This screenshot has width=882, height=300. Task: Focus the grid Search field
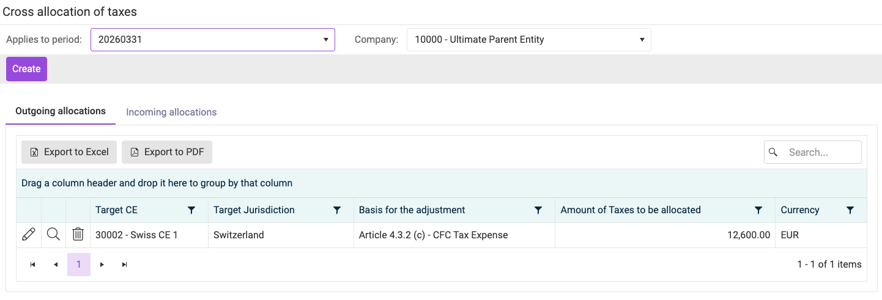click(813, 152)
